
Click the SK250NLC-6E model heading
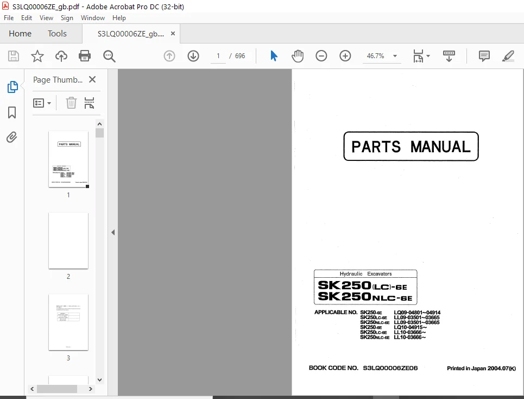coord(365,297)
